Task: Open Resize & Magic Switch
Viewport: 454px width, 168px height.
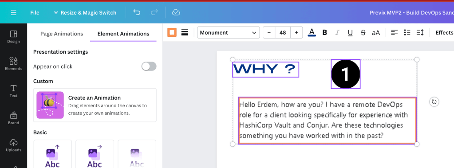Action: 85,13
